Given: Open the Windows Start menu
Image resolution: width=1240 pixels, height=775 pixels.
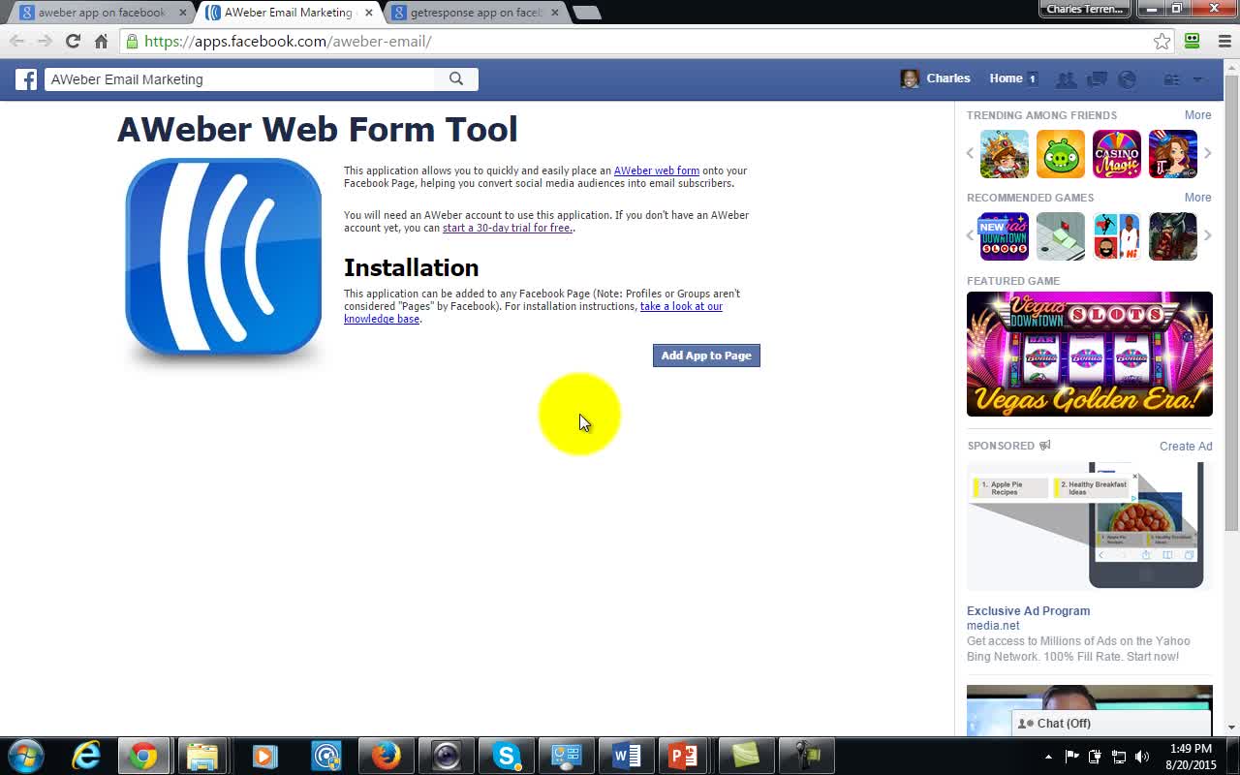Looking at the screenshot, I should pyautogui.click(x=25, y=756).
